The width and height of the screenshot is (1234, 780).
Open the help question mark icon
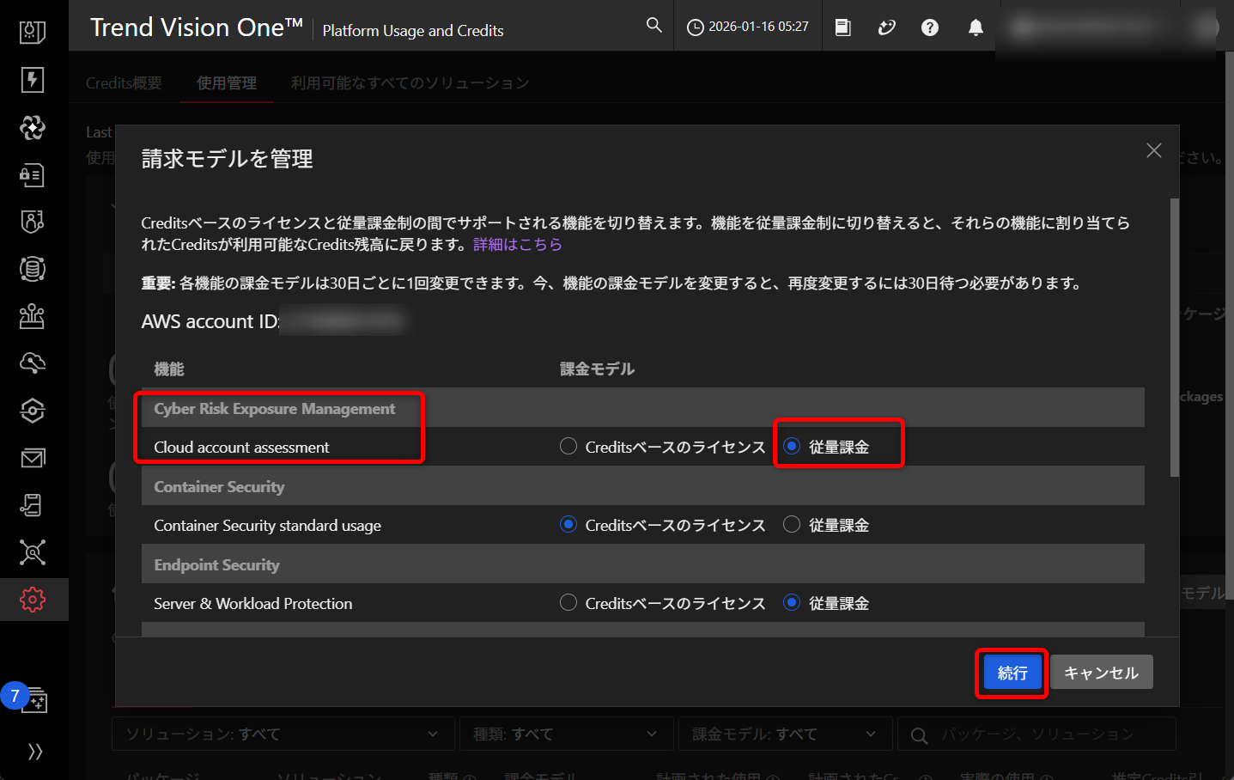click(x=930, y=27)
